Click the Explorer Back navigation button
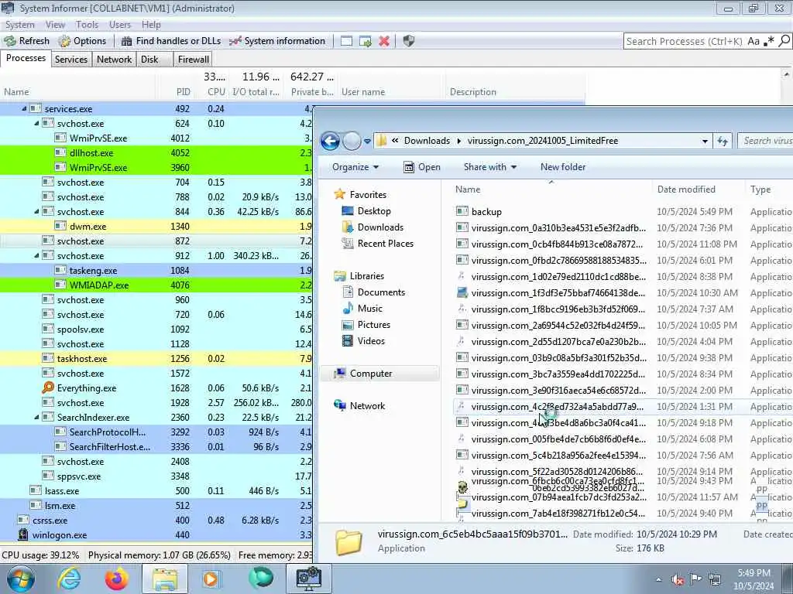 330,141
